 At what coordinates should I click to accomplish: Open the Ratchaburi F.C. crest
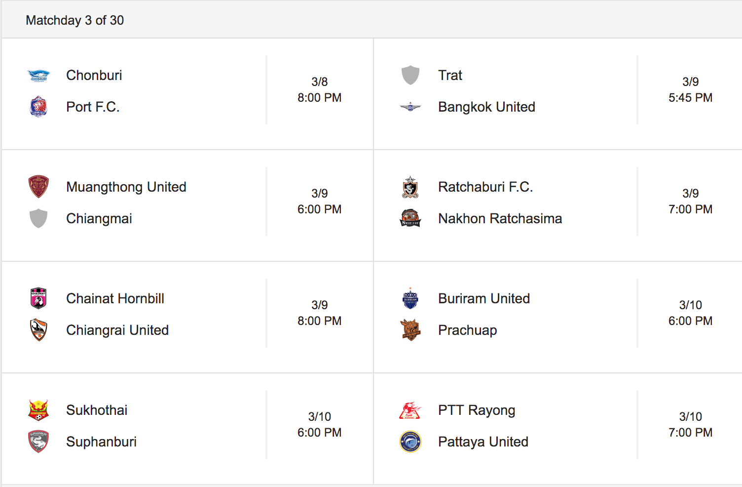click(x=410, y=187)
